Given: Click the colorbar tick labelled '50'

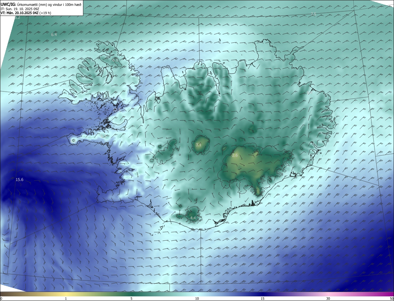Looking at the screenshot, I should [x=392, y=299].
